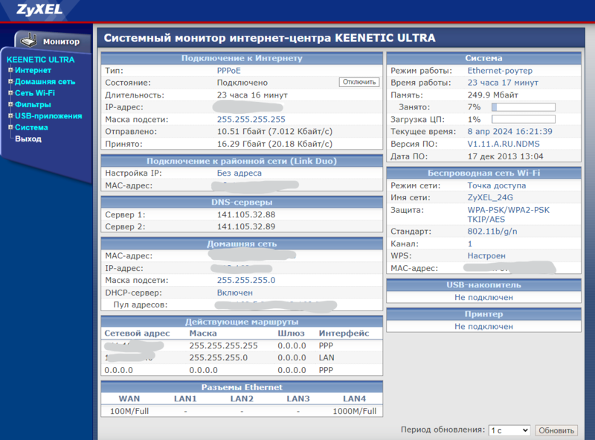Click the Беспроводная сеть Wi-Fi panel header

click(484, 173)
